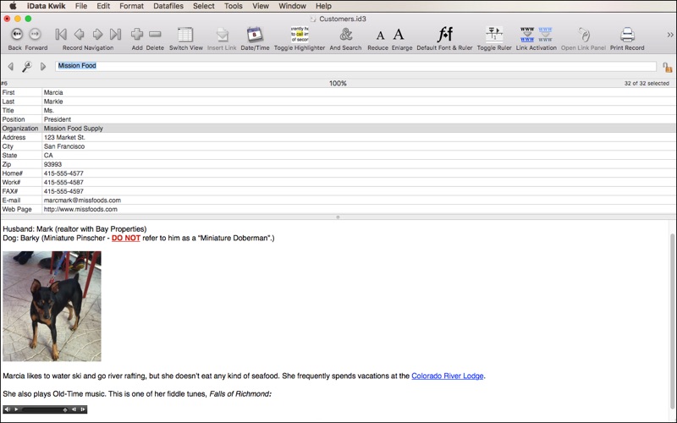Delete the current record with minus icon
Viewport: 677px width, 423px height.
155,34
